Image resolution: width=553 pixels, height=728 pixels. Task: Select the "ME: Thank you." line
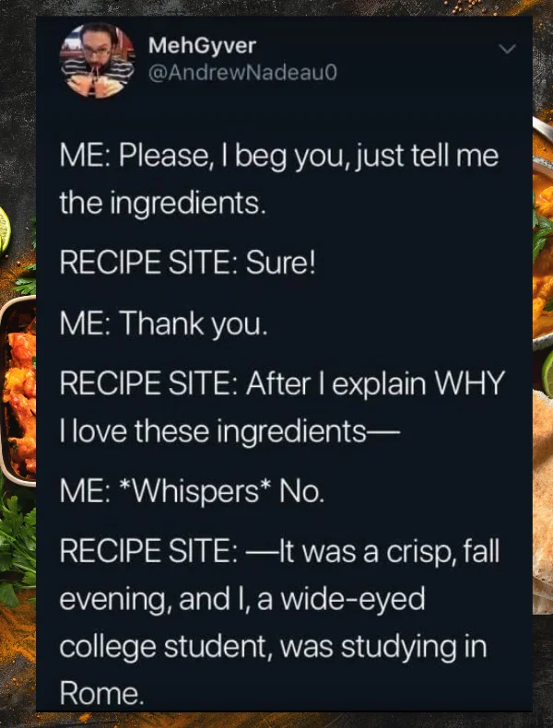tap(163, 323)
